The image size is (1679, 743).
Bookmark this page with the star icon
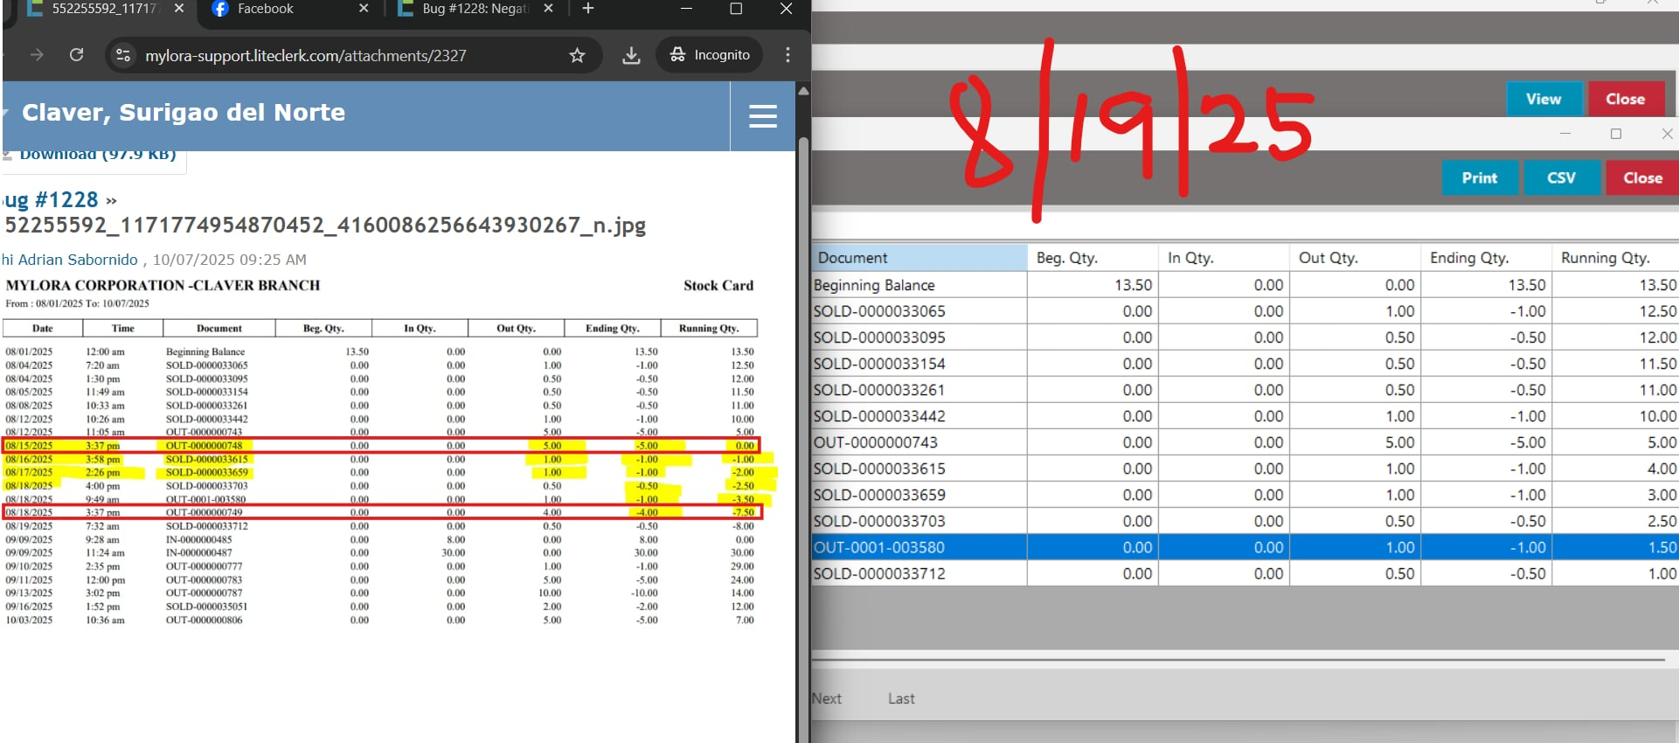(x=577, y=55)
